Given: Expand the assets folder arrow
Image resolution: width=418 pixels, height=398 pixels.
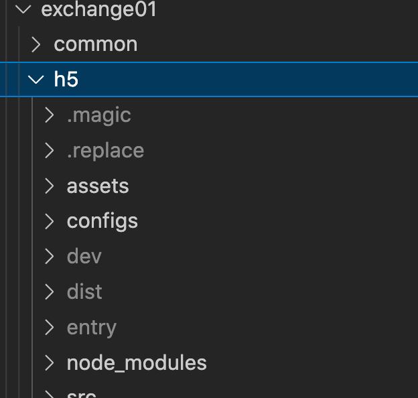Looking at the screenshot, I should pyautogui.click(x=49, y=186).
